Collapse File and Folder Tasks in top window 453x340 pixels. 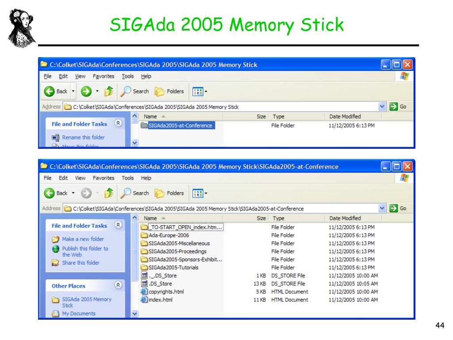pos(118,123)
